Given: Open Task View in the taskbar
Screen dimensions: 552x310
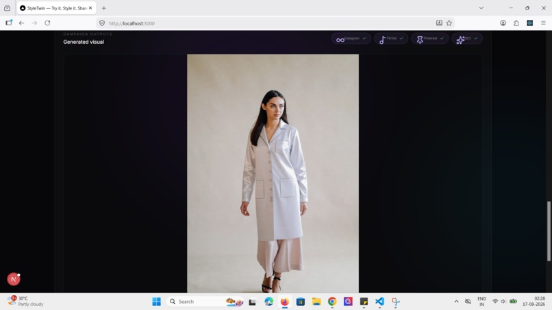Looking at the screenshot, I should pyautogui.click(x=252, y=302).
